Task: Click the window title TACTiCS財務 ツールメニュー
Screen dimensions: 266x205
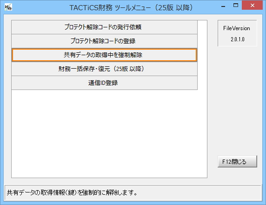Action: tap(131, 7)
